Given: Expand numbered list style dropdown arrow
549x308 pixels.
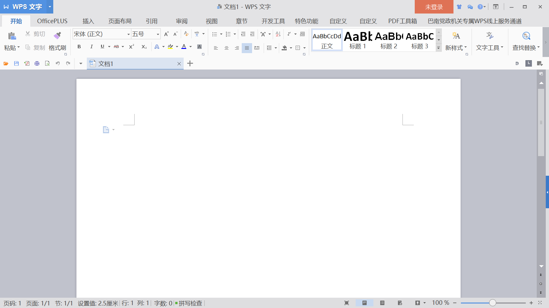Looking at the screenshot, I should tap(235, 34).
